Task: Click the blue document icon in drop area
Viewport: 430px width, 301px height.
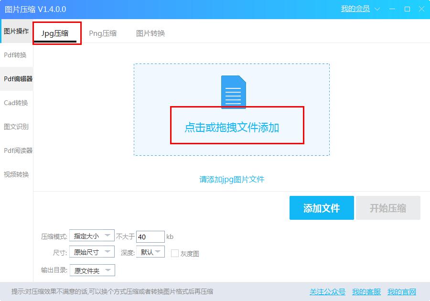Action: coord(233,92)
